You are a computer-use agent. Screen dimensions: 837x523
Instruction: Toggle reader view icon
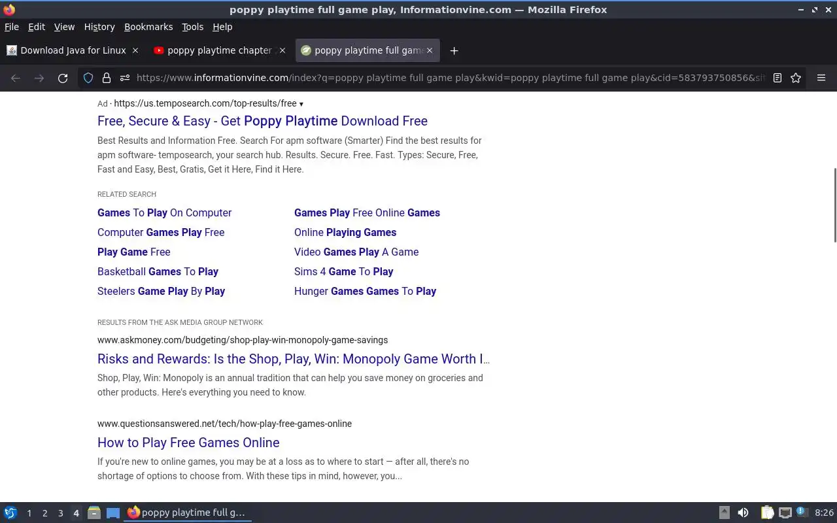(x=777, y=78)
